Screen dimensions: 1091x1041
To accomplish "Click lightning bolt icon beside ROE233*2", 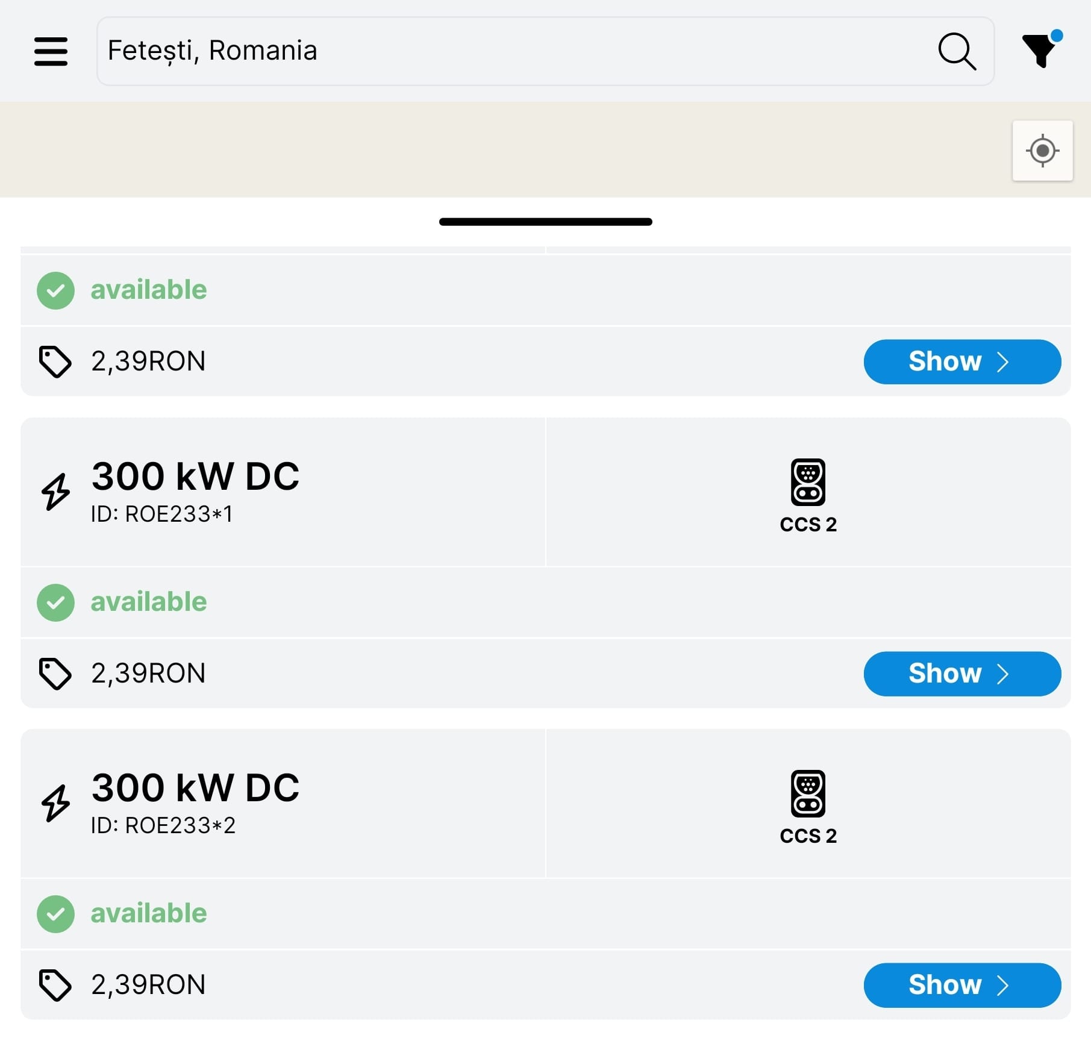I will 55,803.
